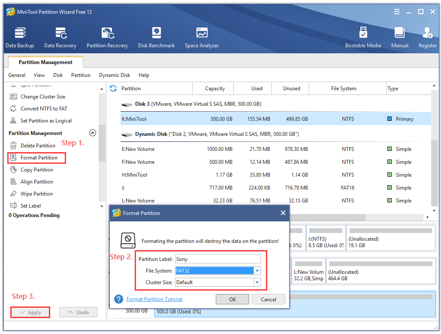Open the Help menu
This screenshot has height=334, width=441.
tap(144, 75)
